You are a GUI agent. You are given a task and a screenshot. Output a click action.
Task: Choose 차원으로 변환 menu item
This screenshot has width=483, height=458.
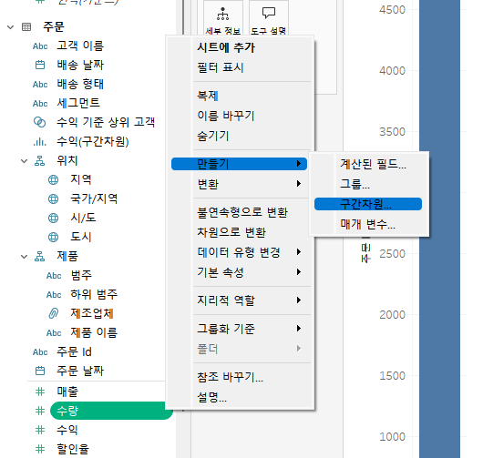(231, 232)
